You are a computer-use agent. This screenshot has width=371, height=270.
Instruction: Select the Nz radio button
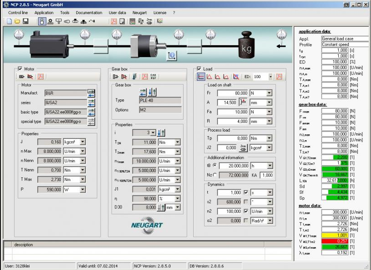pos(215,175)
